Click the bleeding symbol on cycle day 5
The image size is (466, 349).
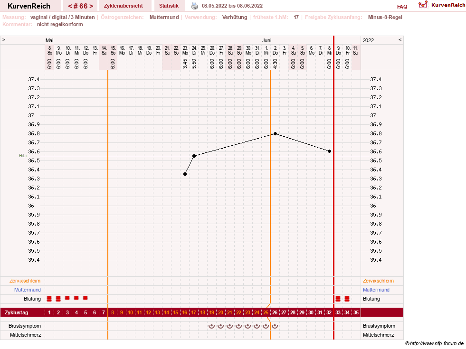(86, 298)
